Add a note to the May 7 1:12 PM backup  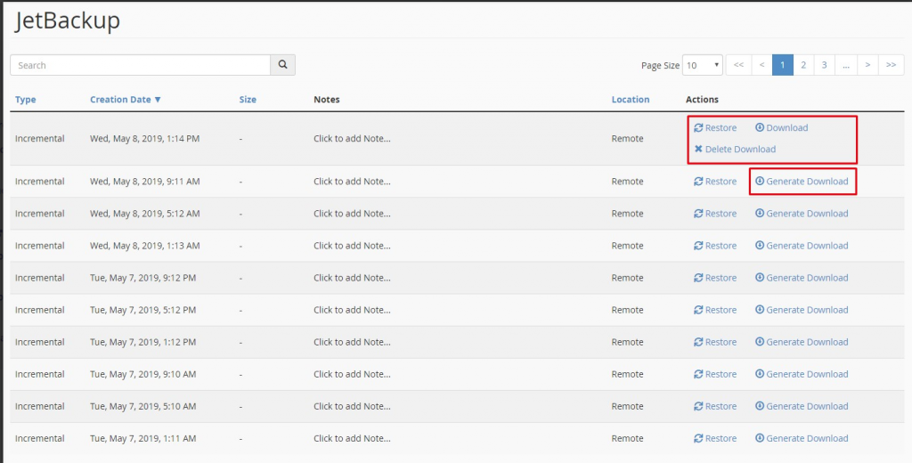pos(352,342)
